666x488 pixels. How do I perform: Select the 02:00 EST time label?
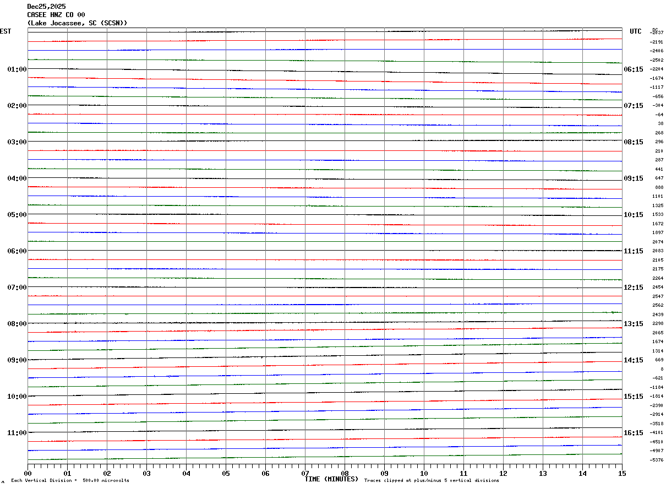click(x=17, y=105)
